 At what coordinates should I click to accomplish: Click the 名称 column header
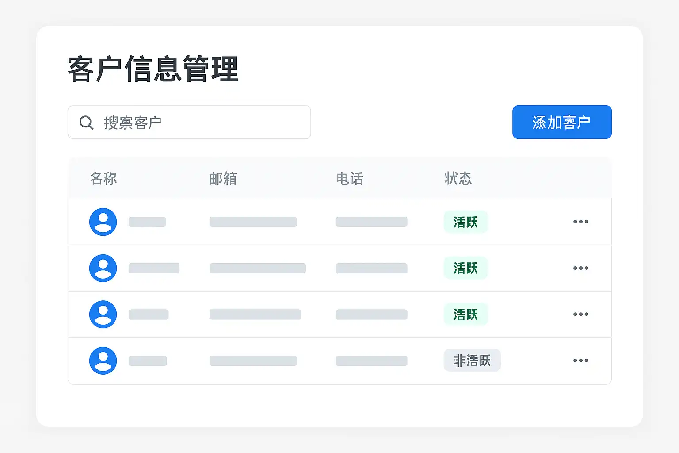[x=103, y=179]
